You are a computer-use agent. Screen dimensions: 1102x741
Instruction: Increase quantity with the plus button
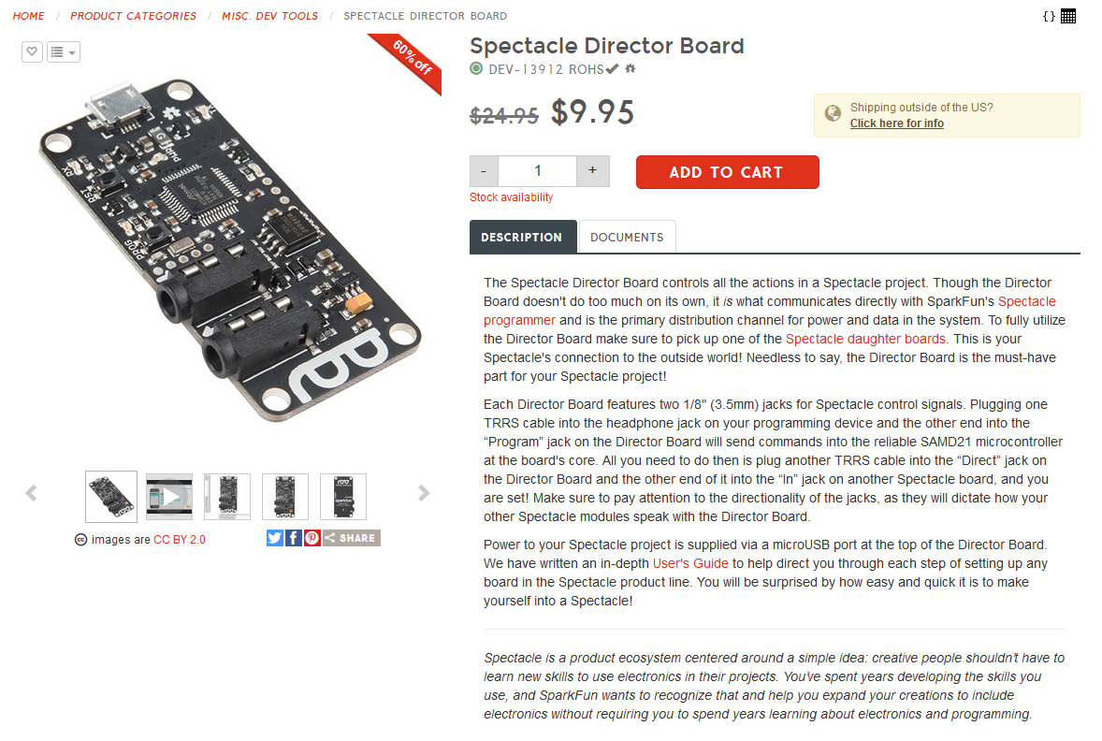point(593,171)
